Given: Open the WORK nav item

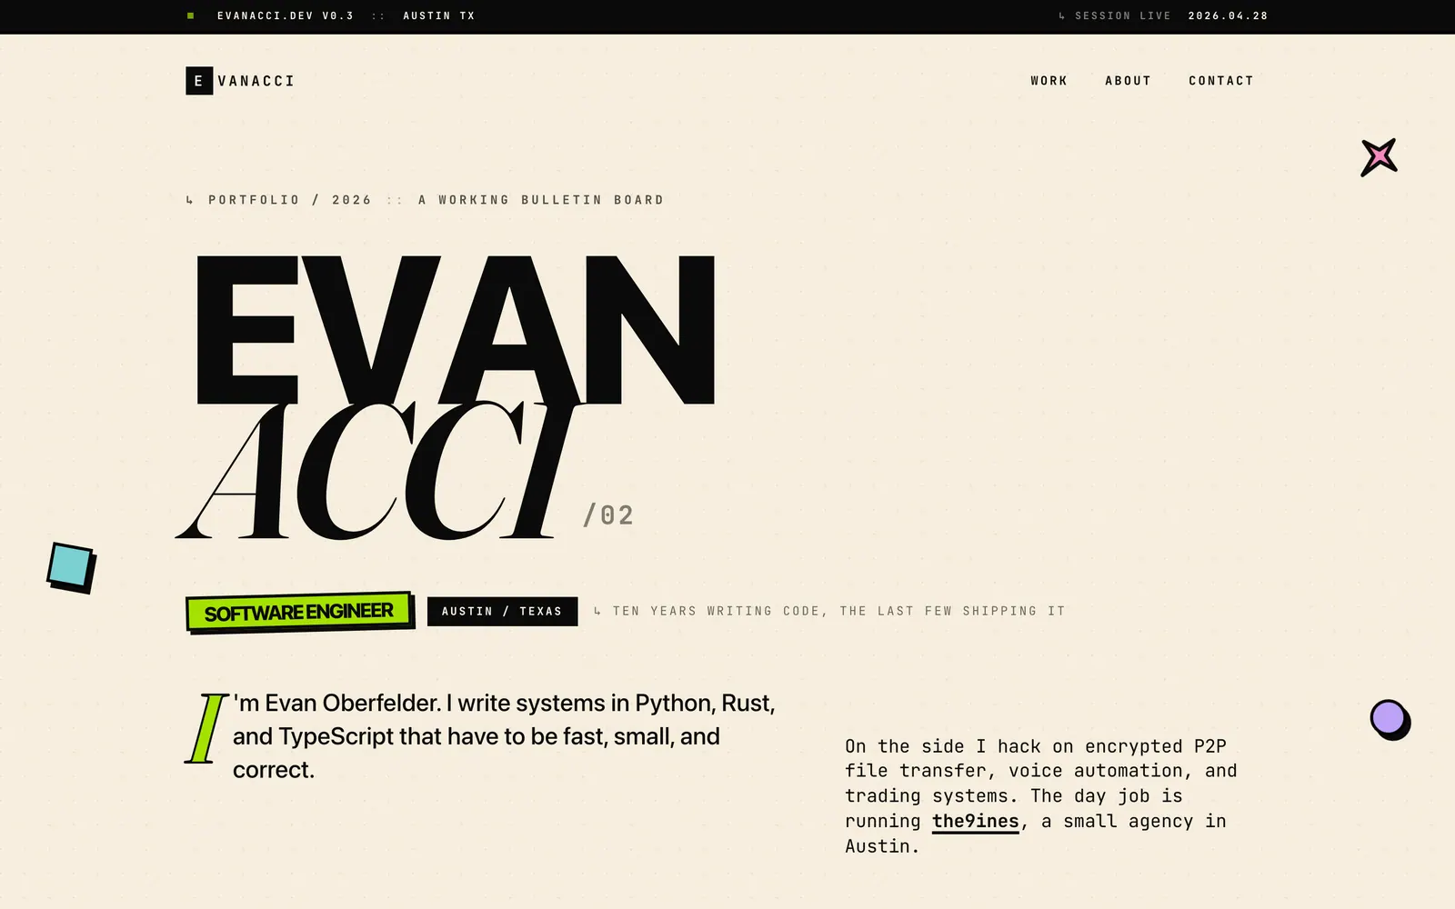Looking at the screenshot, I should (x=1049, y=81).
